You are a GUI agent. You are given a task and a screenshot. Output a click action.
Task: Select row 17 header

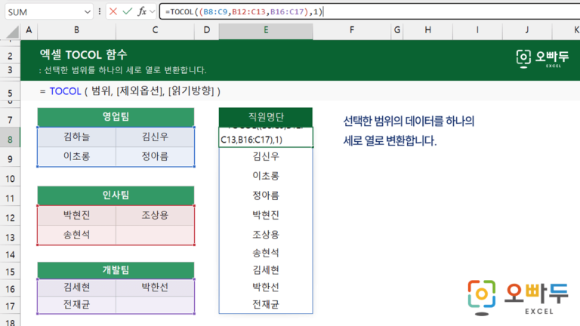[x=10, y=306]
